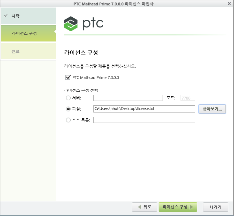Click the 라이선스 구성 heading text
Viewport: 234px width, 216px height.
pos(81,53)
